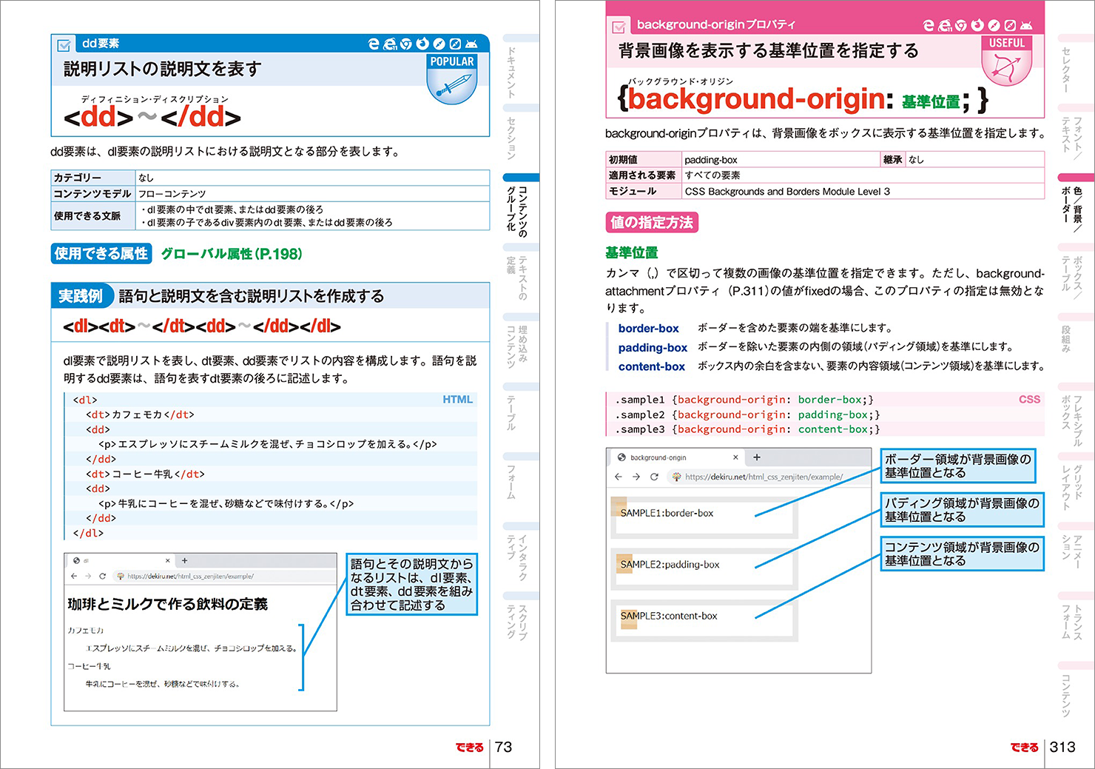The height and width of the screenshot is (769, 1095).
Task: Go back in the background-origin browser window
Action: [x=619, y=477]
